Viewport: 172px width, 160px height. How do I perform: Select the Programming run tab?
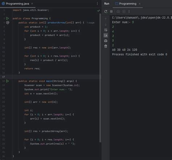[x=128, y=4]
